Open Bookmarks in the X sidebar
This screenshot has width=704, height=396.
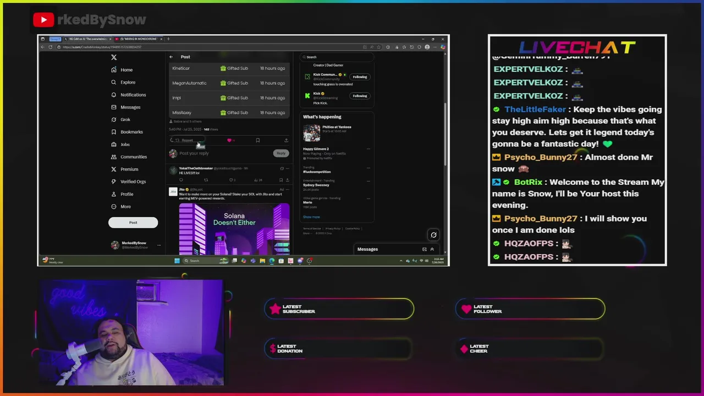point(127,132)
